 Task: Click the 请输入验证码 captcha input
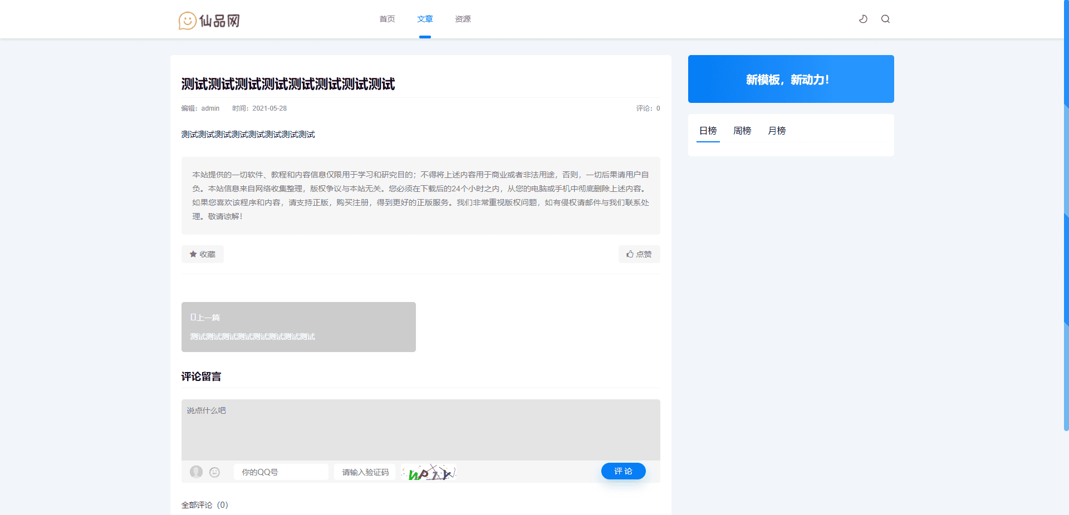[x=365, y=472]
